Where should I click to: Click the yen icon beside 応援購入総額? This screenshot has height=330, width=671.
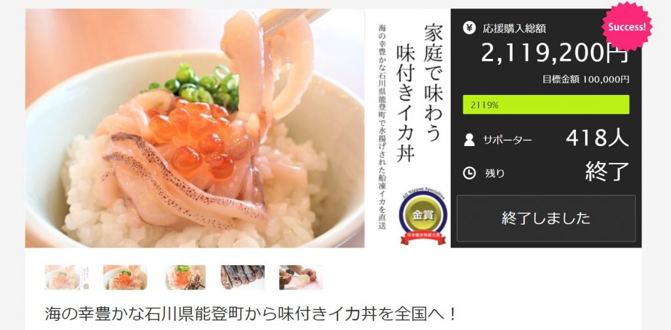tap(469, 27)
